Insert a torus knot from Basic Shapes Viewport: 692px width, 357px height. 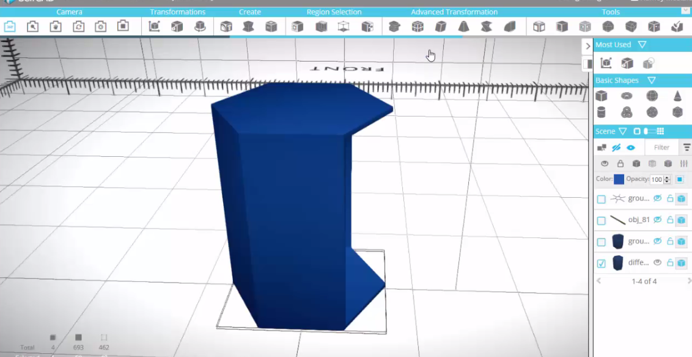(x=626, y=112)
